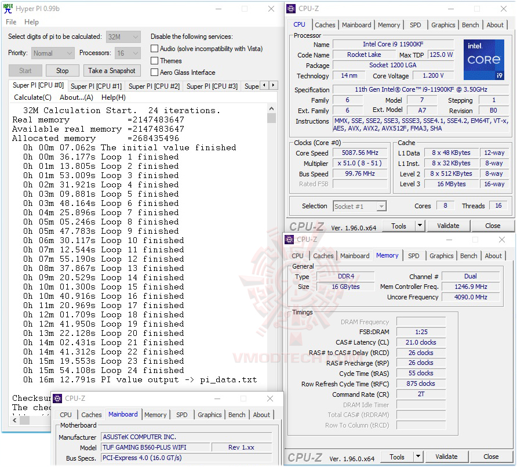The width and height of the screenshot is (517, 467).
Task: Click the DRAM type value DDR4
Action: (345, 276)
